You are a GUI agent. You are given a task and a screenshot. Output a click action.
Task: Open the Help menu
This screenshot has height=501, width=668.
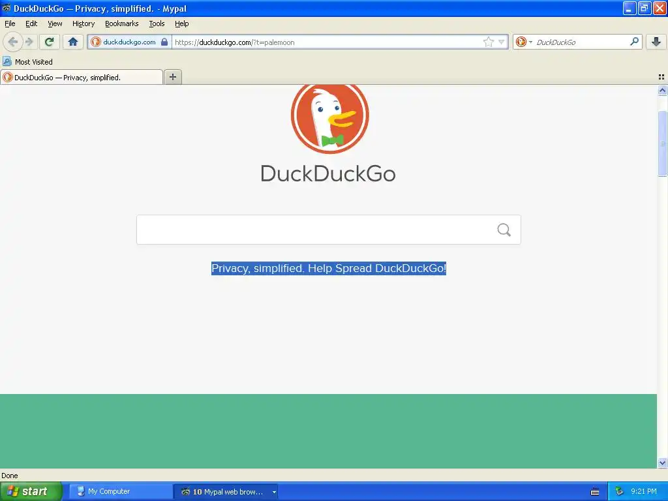click(x=181, y=23)
